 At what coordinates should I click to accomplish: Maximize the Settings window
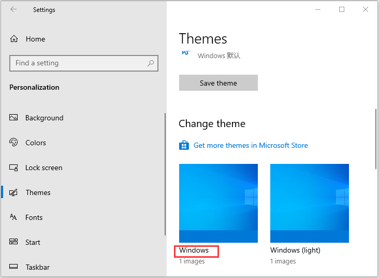(342, 9)
